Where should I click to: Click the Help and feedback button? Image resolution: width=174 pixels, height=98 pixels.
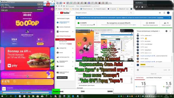[62, 78]
